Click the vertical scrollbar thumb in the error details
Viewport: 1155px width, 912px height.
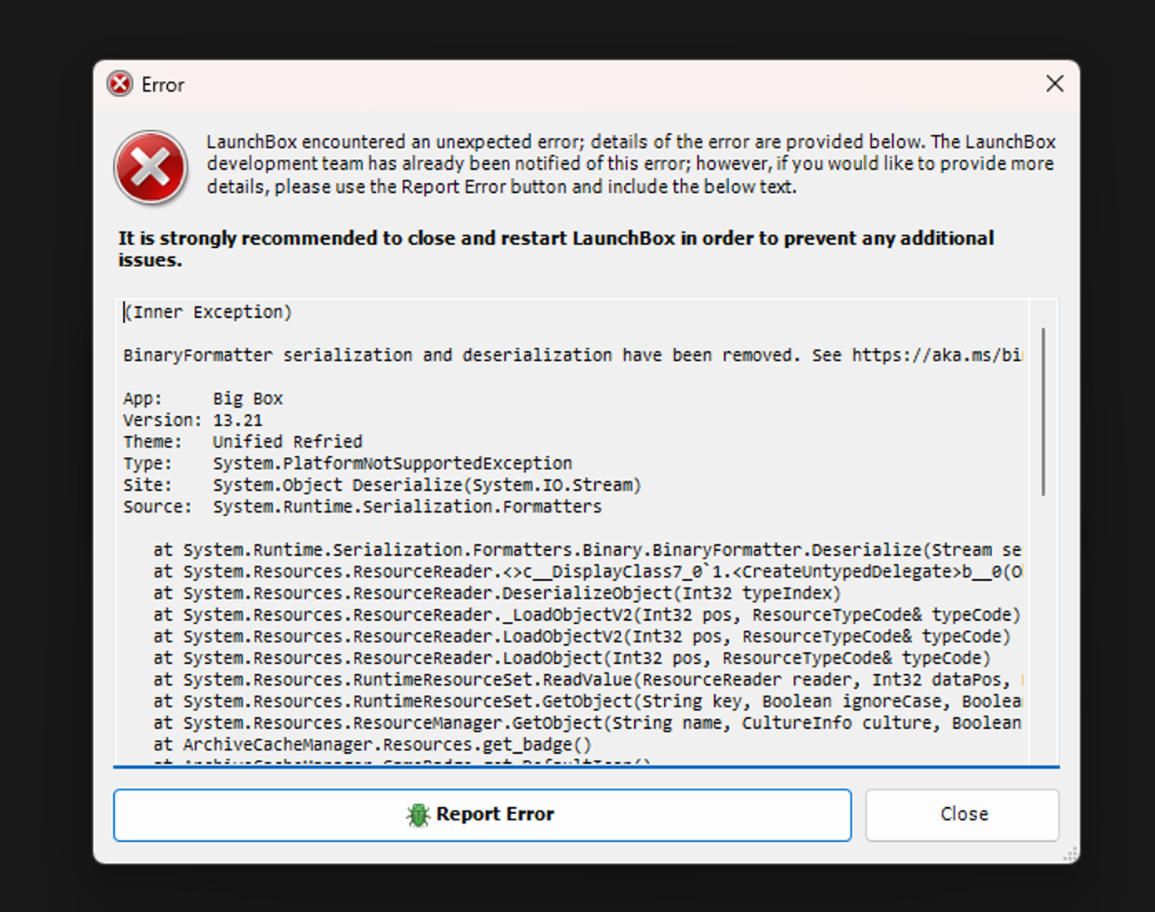1043,412
